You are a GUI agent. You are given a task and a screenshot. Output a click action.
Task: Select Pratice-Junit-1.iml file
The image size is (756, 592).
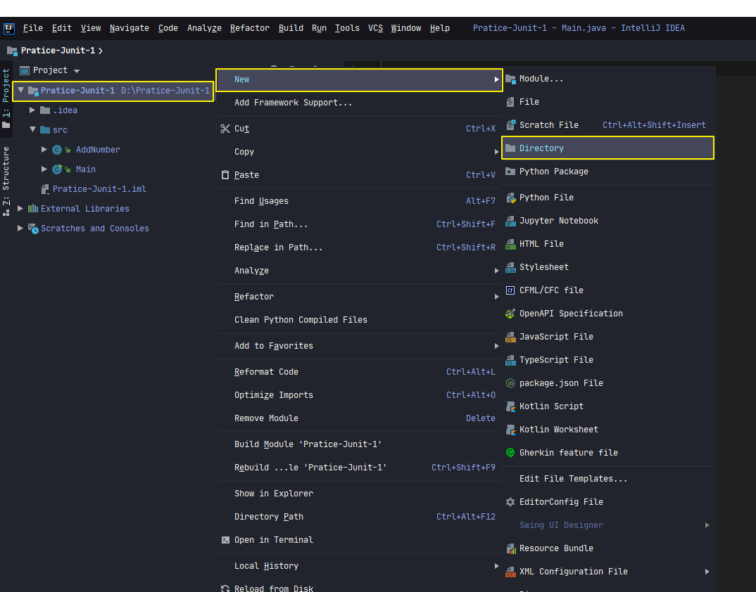pos(99,189)
